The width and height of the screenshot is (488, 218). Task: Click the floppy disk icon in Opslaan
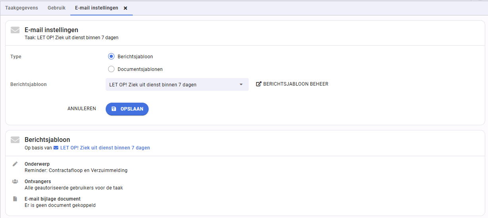point(114,109)
